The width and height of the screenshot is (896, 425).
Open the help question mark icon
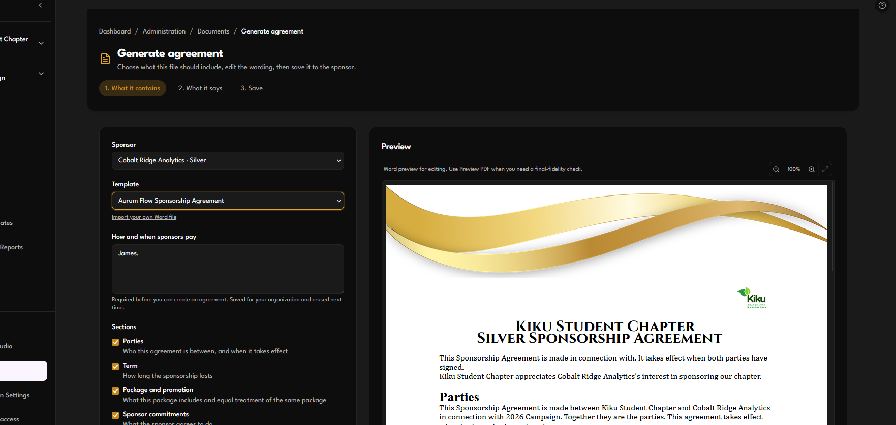point(882,5)
